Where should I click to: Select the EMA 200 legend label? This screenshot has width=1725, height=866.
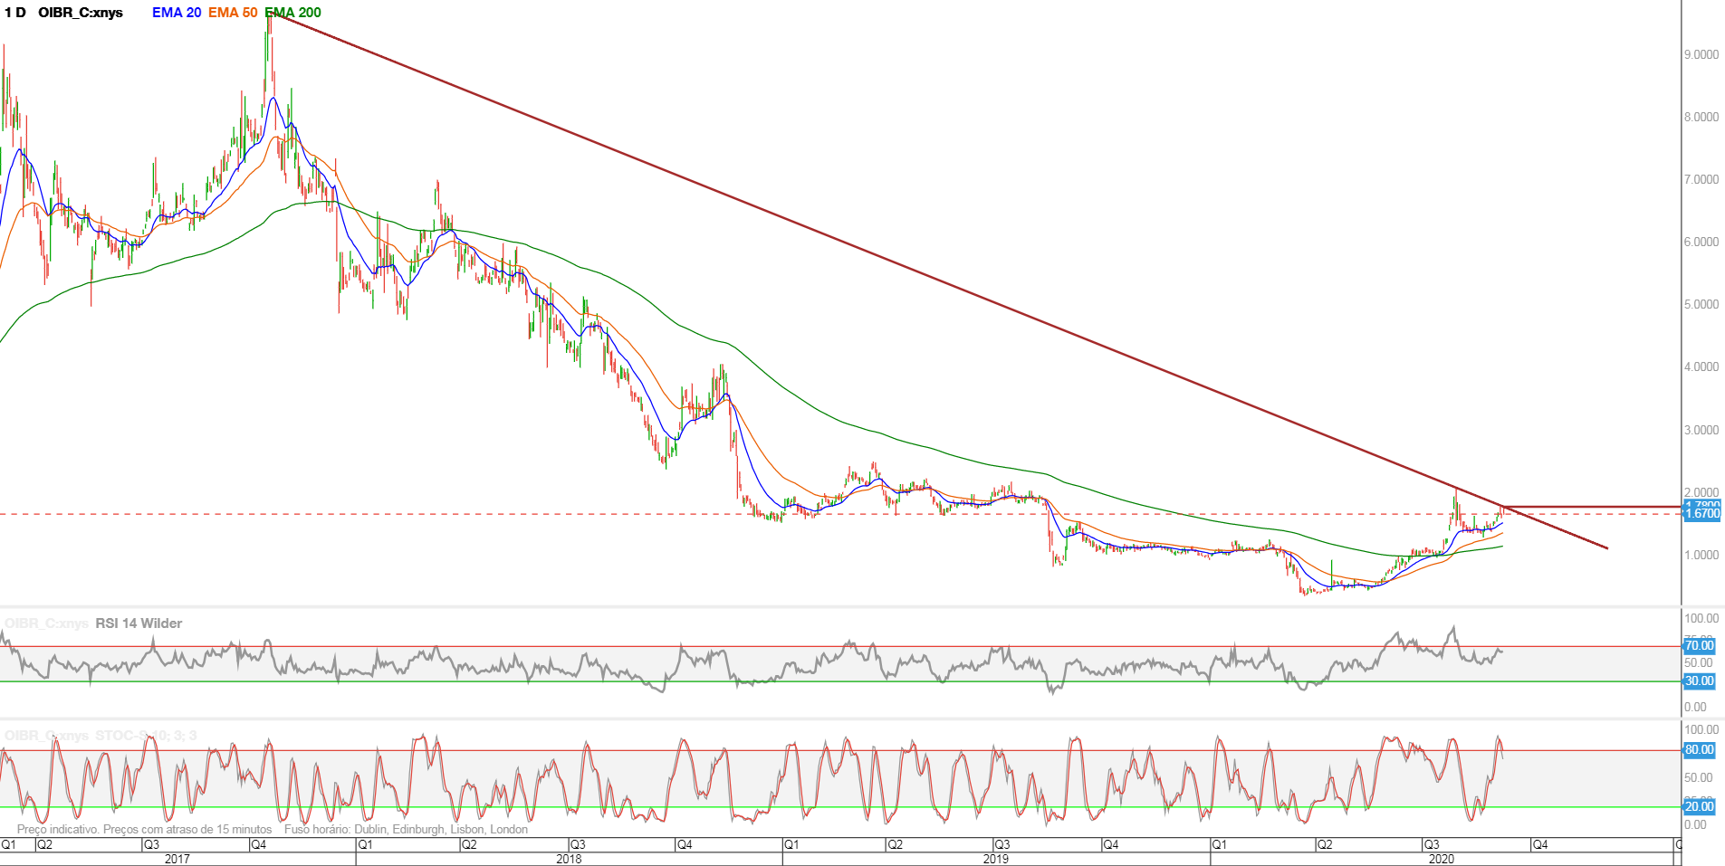292,13
